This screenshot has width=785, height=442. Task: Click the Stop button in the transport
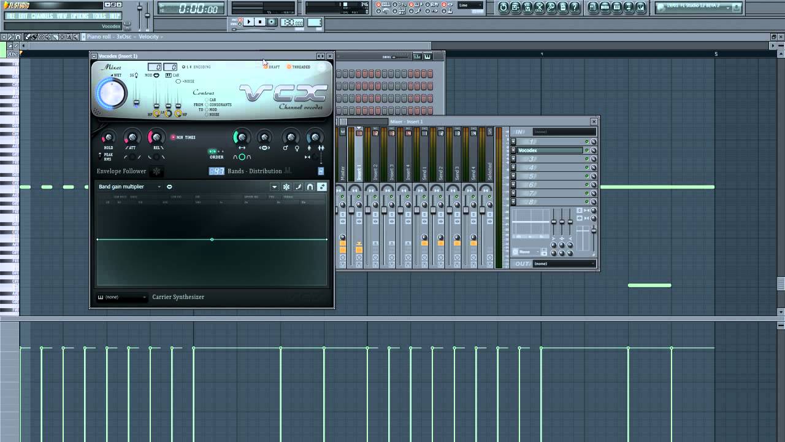(x=260, y=22)
